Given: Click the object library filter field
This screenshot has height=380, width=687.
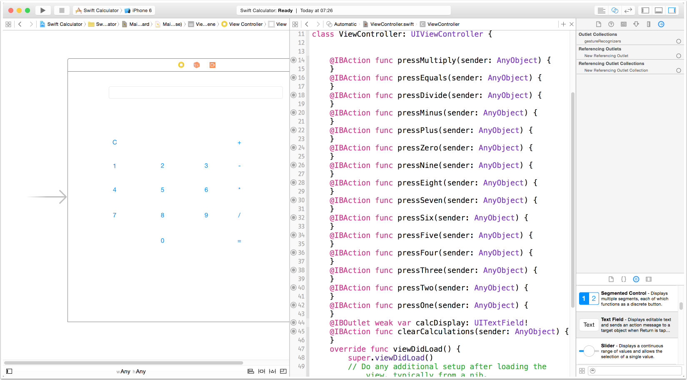Looking at the screenshot, I should click(635, 371).
